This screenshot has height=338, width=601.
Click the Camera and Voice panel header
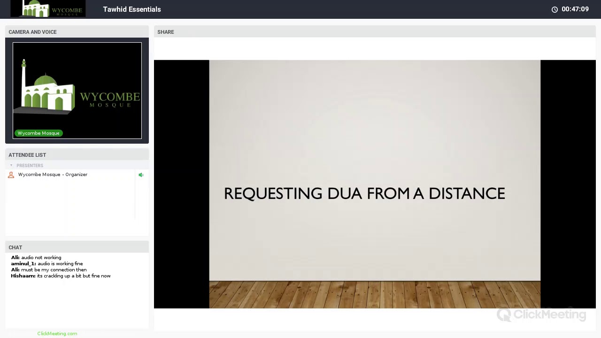tap(77, 32)
